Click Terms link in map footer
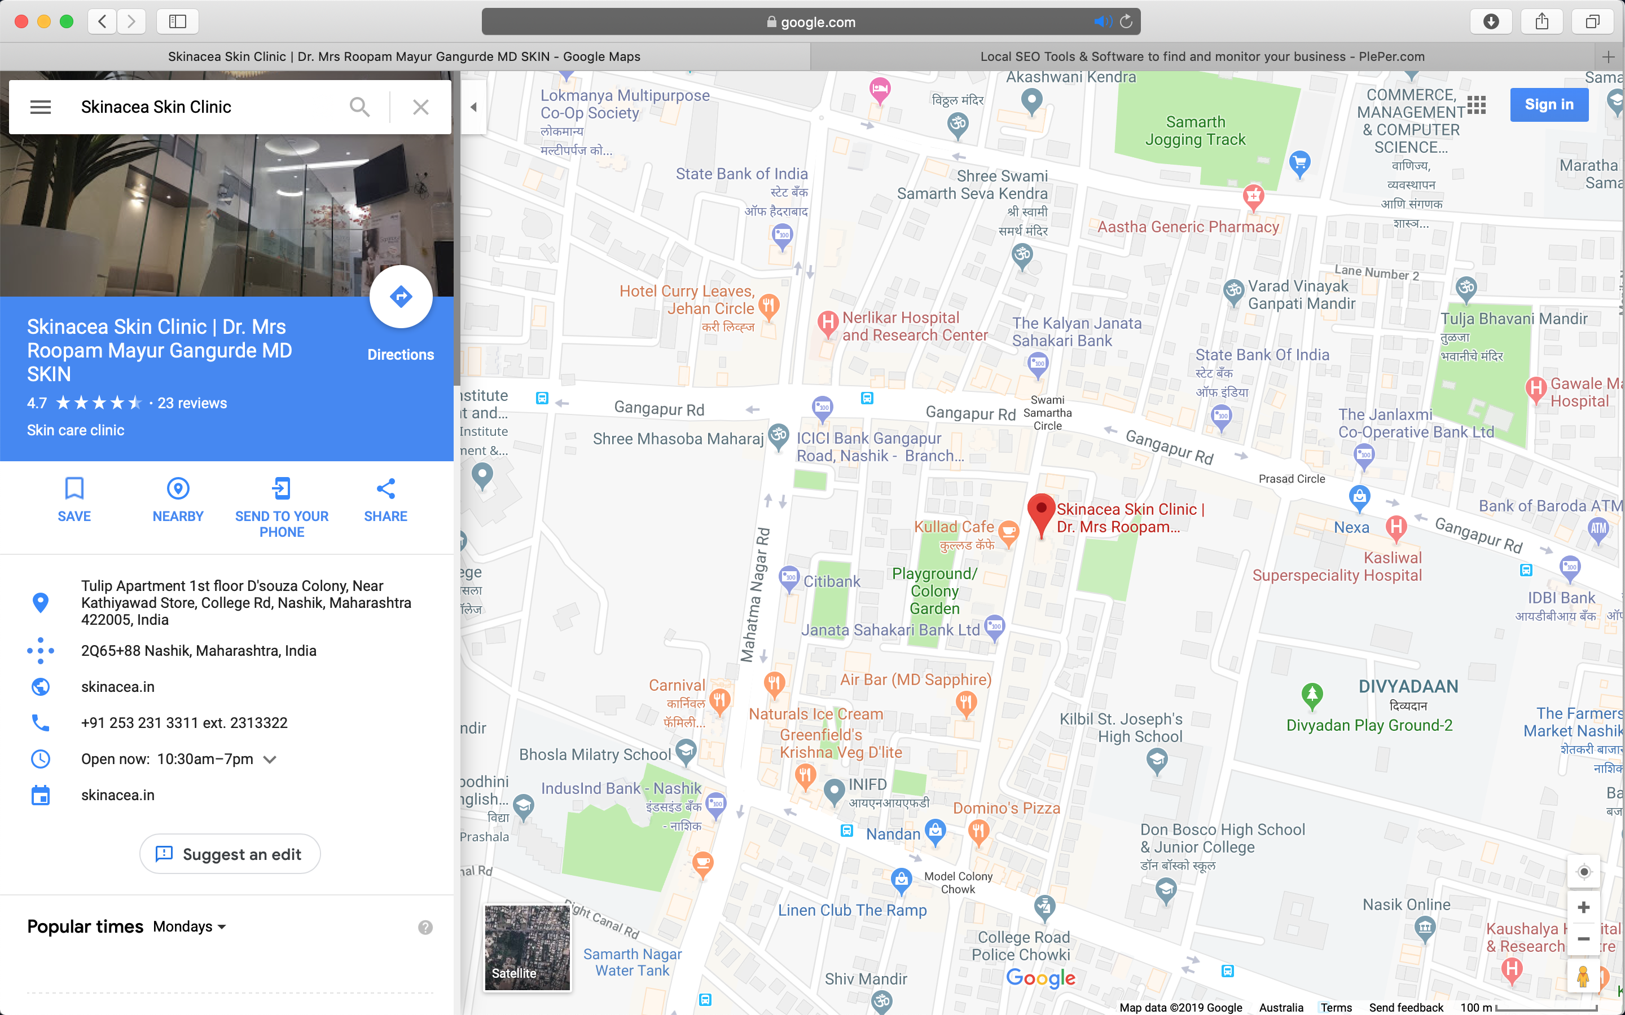Image resolution: width=1625 pixels, height=1015 pixels. click(x=1336, y=1007)
